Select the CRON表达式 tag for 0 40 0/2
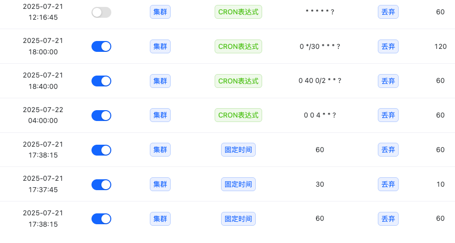This screenshot has width=455, height=243. pos(238,81)
